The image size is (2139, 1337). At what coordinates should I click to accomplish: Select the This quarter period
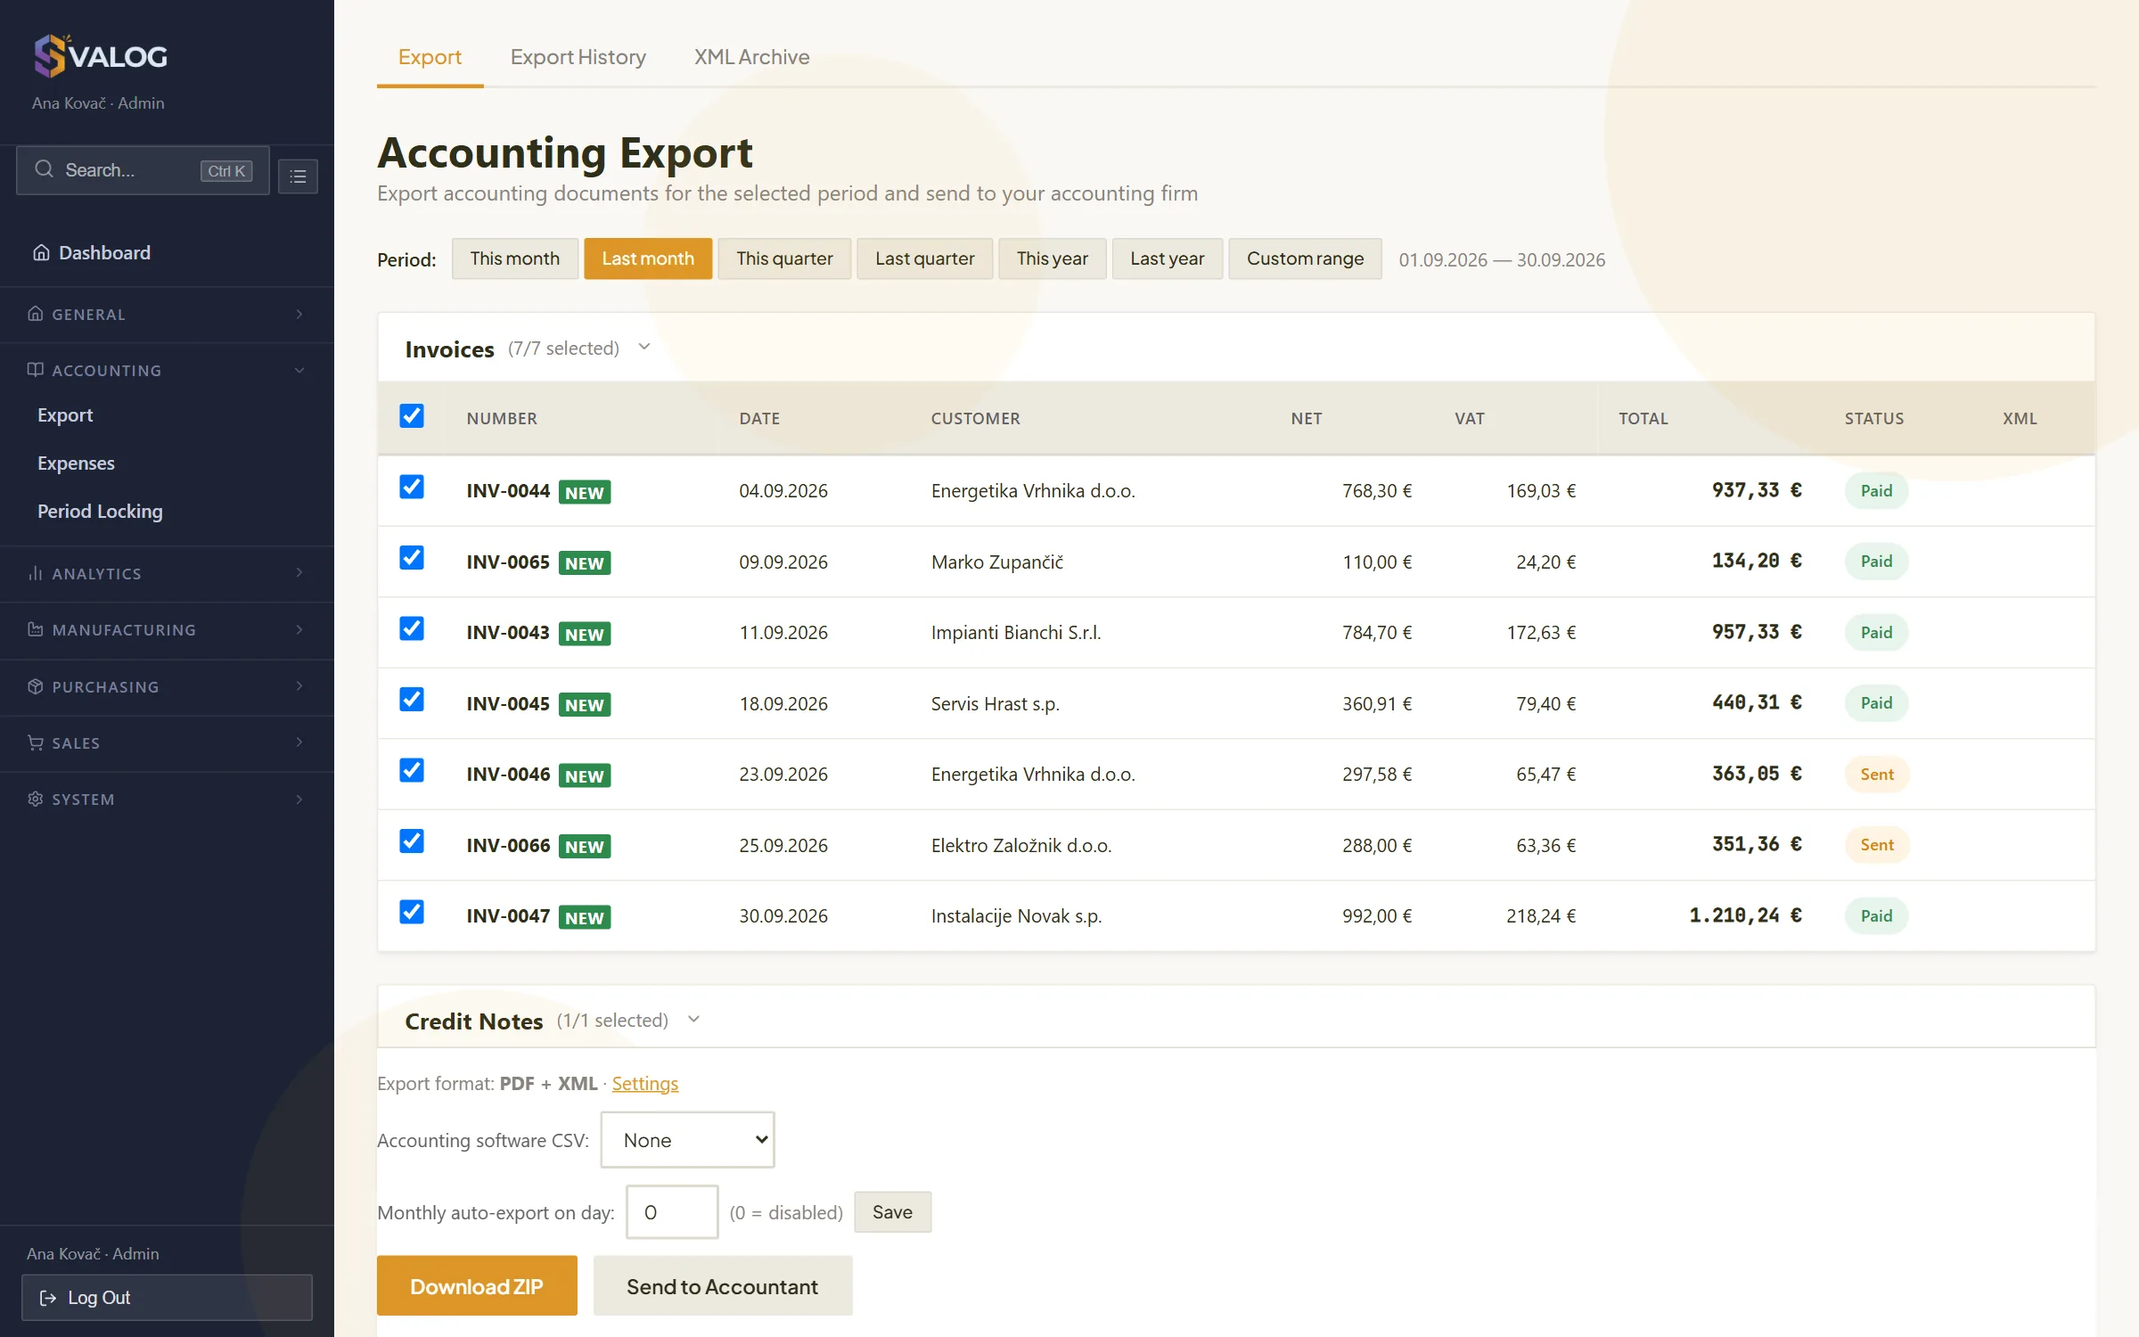click(x=784, y=258)
